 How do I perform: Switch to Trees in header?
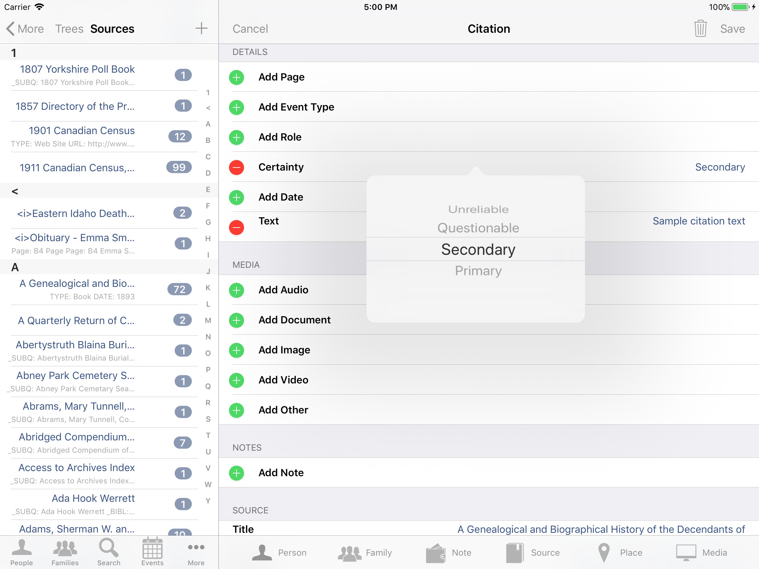point(69,29)
